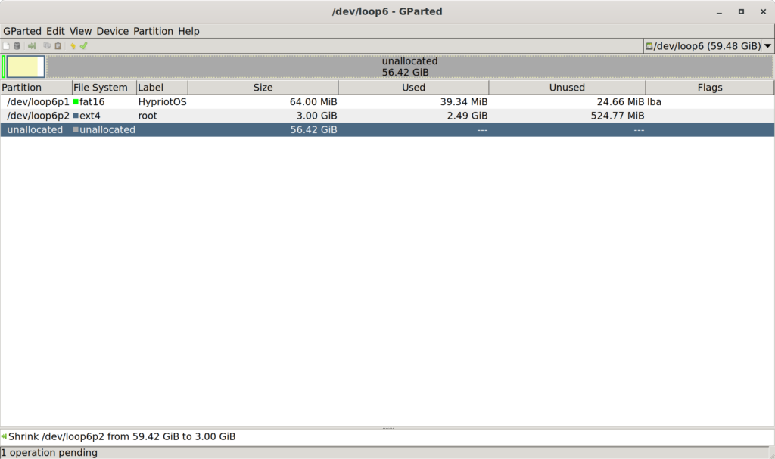Screen dimensions: 775x459
Task: Click the New partition toolbar icon
Action: tap(7, 46)
